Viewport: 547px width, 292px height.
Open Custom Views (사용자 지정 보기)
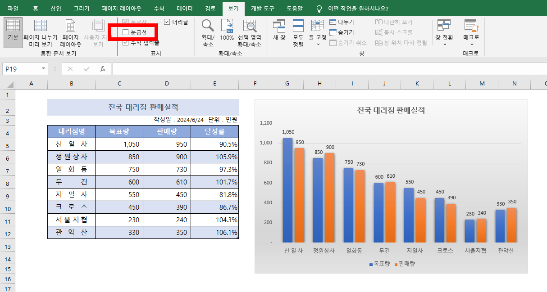tap(98, 32)
